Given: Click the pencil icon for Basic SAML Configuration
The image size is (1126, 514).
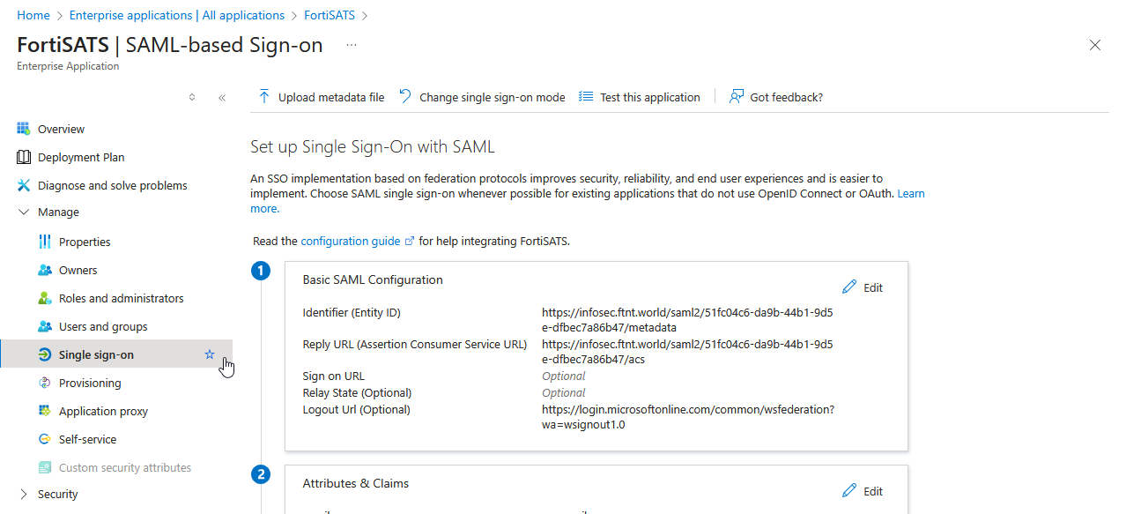Looking at the screenshot, I should (849, 287).
